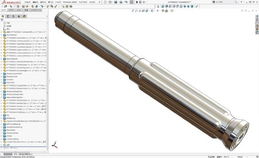Open the PropertyManager tab icon
Image resolution: width=259 pixels, height=158 pixels.
point(8,16)
